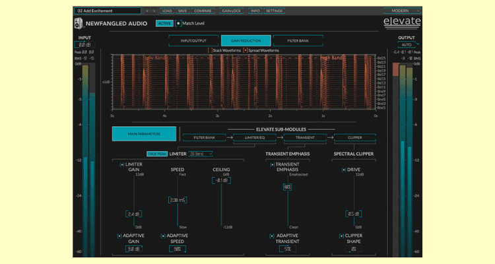Toggle Clipper Shape enable box
This screenshot has width=495, height=264.
coord(341,236)
